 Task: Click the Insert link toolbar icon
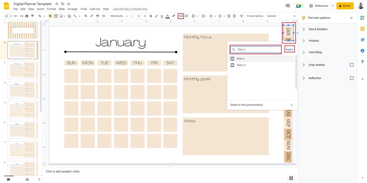pos(181,16)
